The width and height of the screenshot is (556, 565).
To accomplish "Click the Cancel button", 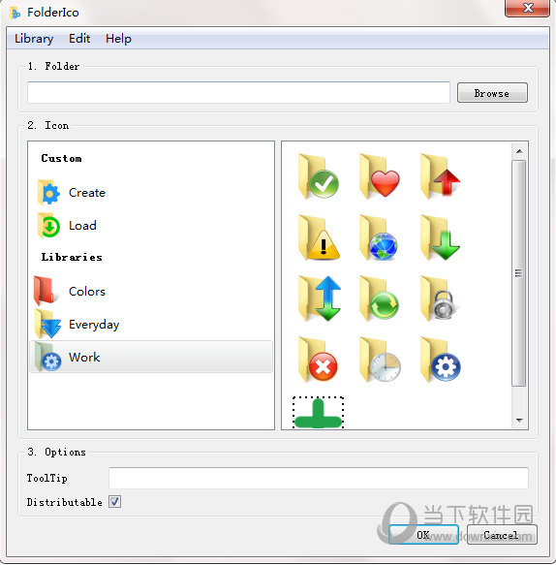I will [x=502, y=535].
